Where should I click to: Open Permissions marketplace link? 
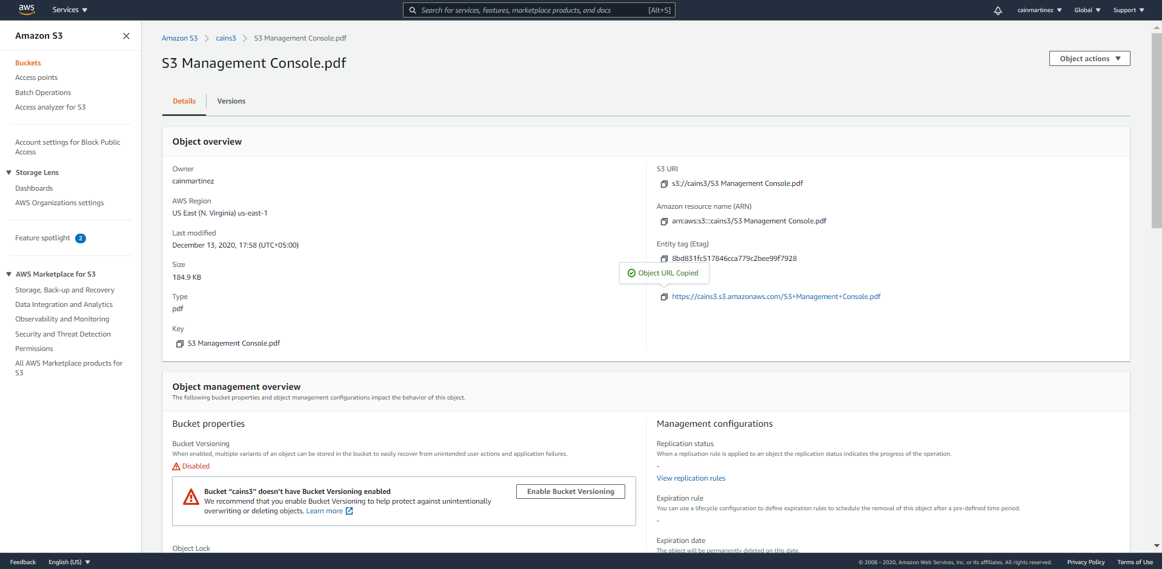[34, 349]
